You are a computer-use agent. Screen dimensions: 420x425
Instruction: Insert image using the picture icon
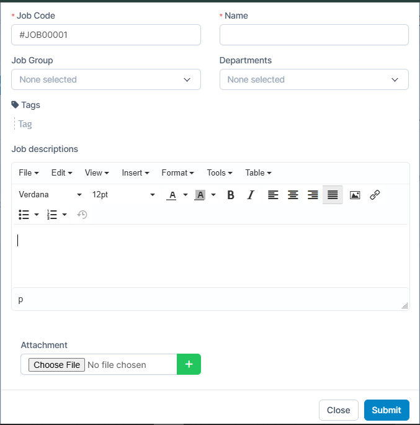coord(355,195)
